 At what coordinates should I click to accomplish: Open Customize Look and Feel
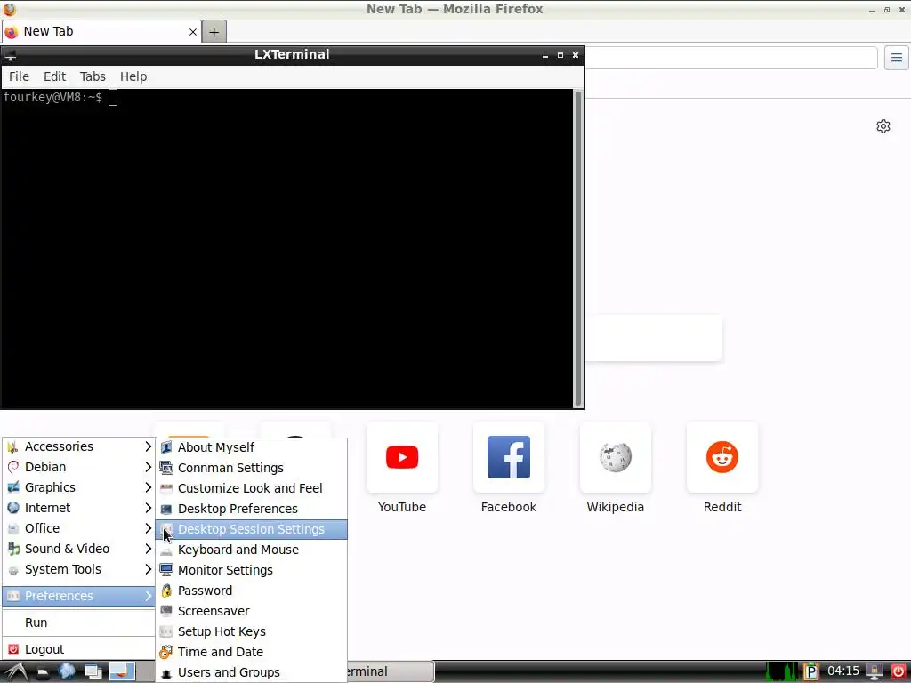click(252, 488)
